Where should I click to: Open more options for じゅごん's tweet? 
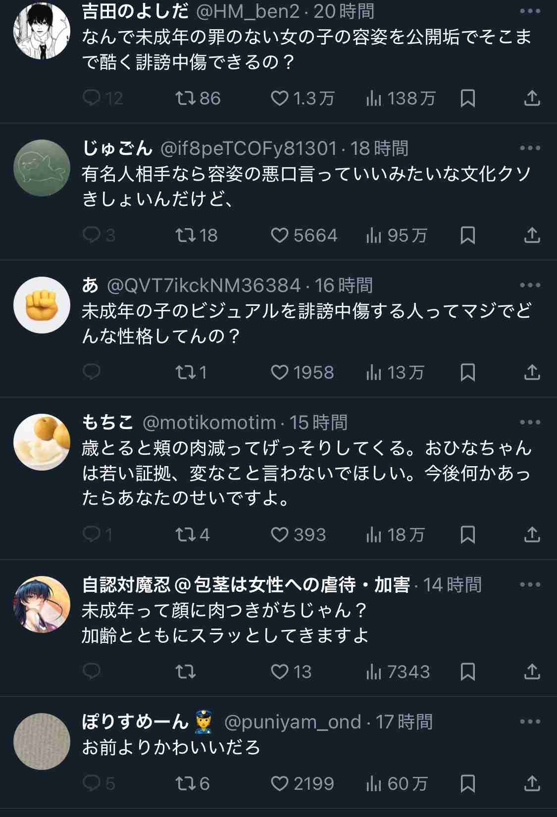(x=530, y=148)
